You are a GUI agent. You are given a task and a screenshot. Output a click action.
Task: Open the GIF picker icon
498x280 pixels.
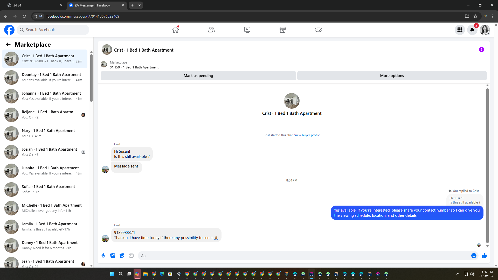pos(131,256)
